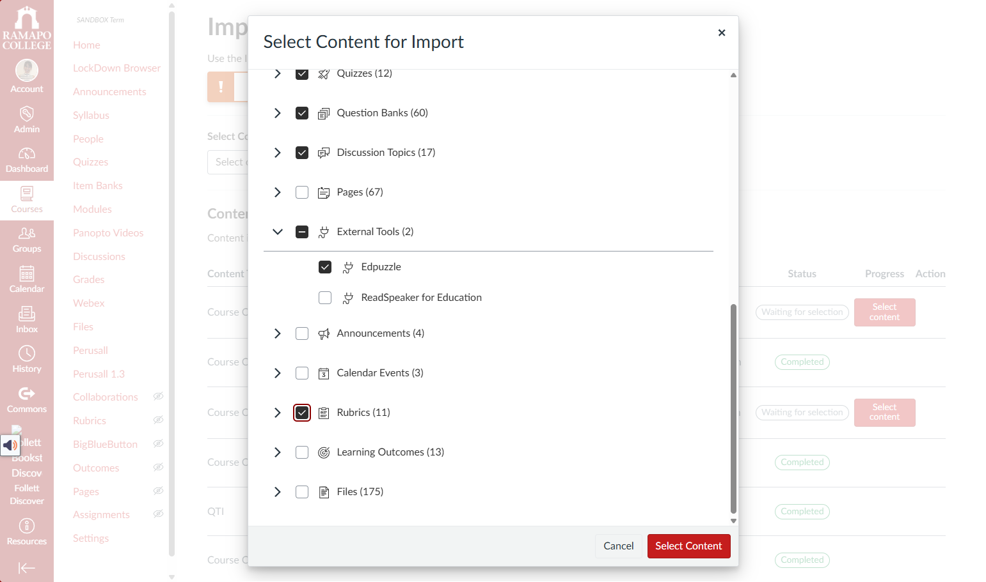This screenshot has height=582, width=986.
Task: Open the History clock icon
Action: pos(27,353)
